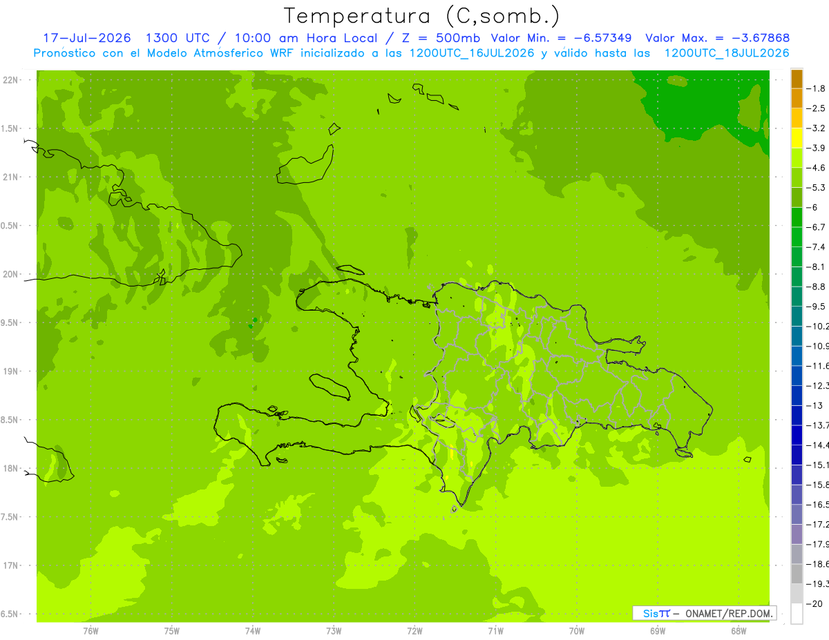This screenshot has width=829, height=640.
Task: Click the "1200UTC_18JUL2026" valid-until time
Action: coord(727,53)
